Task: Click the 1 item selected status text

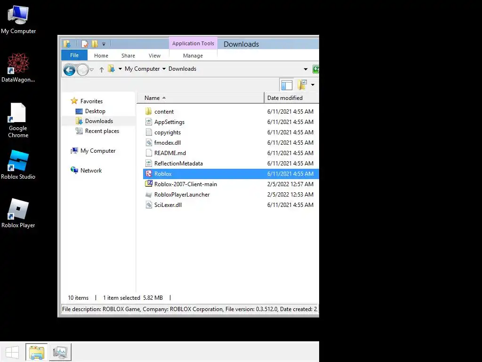Action: tap(122, 298)
